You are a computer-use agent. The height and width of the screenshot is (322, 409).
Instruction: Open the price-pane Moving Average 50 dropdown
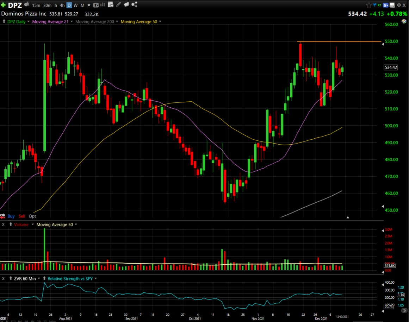pos(160,21)
